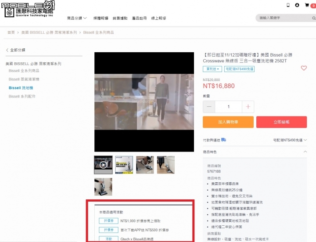316x242 pixels.
Task: Open the mobile phone icon in header
Action: pyautogui.click(x=288, y=5)
